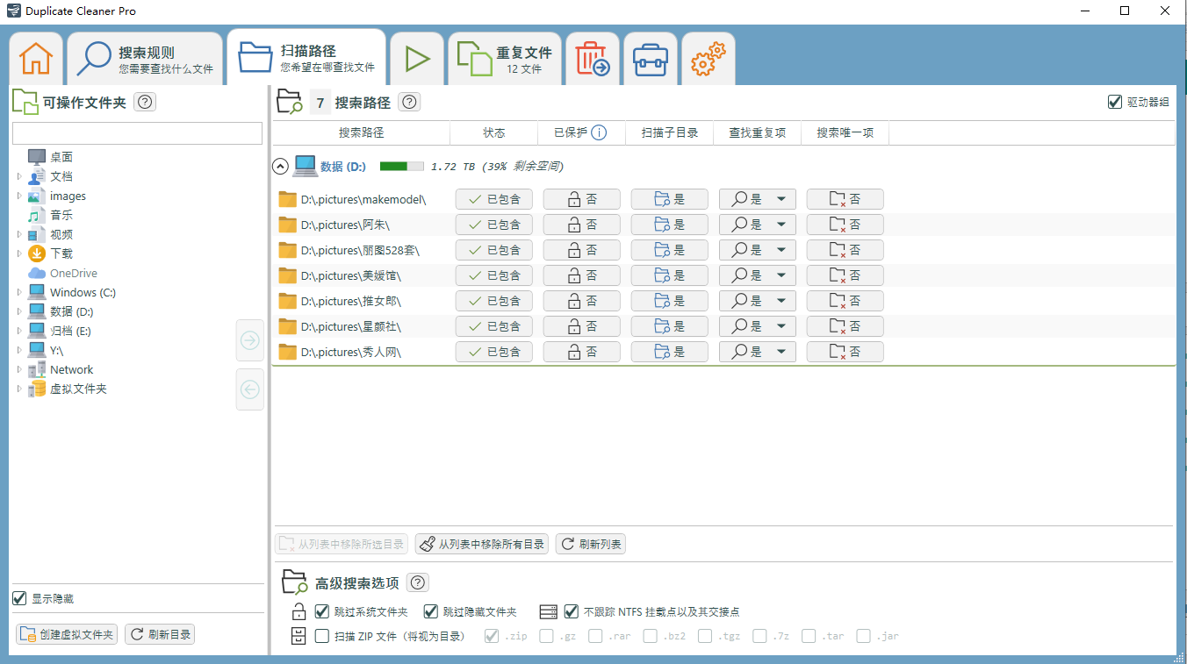Screen dimensions: 1187x664
Task: Open the Home tab icon
Action: [36, 59]
